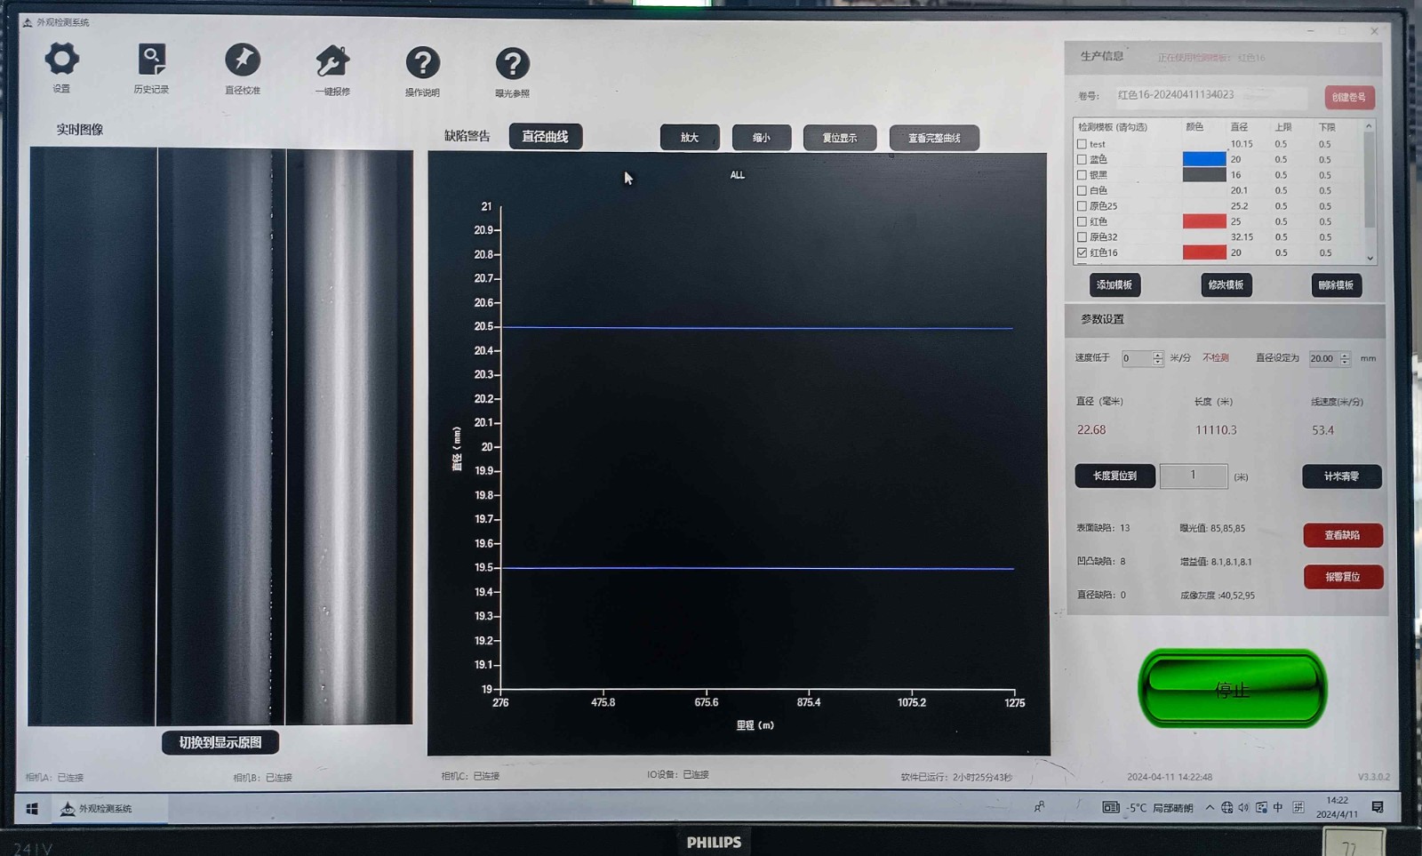Screen dimensions: 1422x856
Task: Click the taskbar clock 14:22
Action: (1337, 807)
